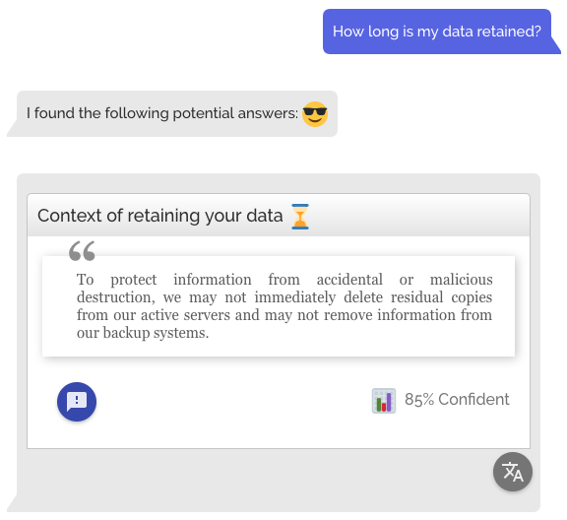The height and width of the screenshot is (520, 567).
Task: Click the bar chart confidence icon
Action: tap(384, 400)
